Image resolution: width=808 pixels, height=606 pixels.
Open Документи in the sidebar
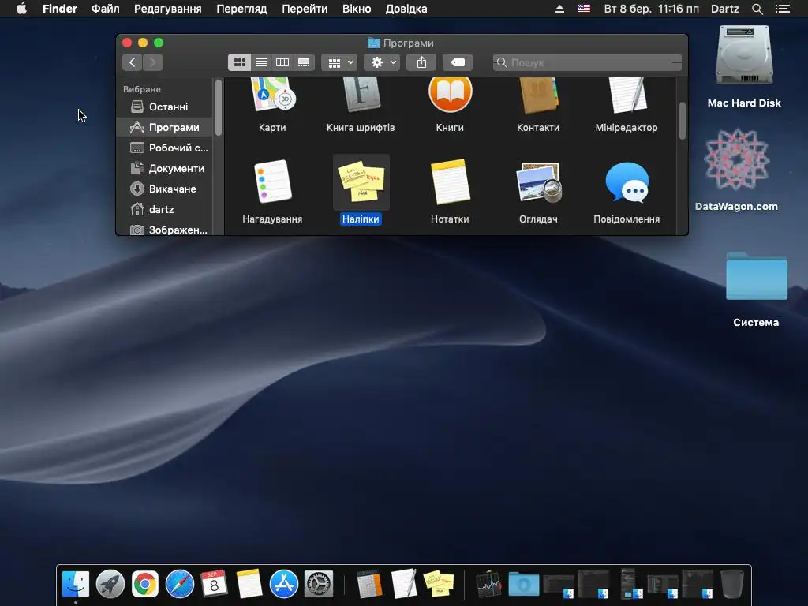(165, 169)
